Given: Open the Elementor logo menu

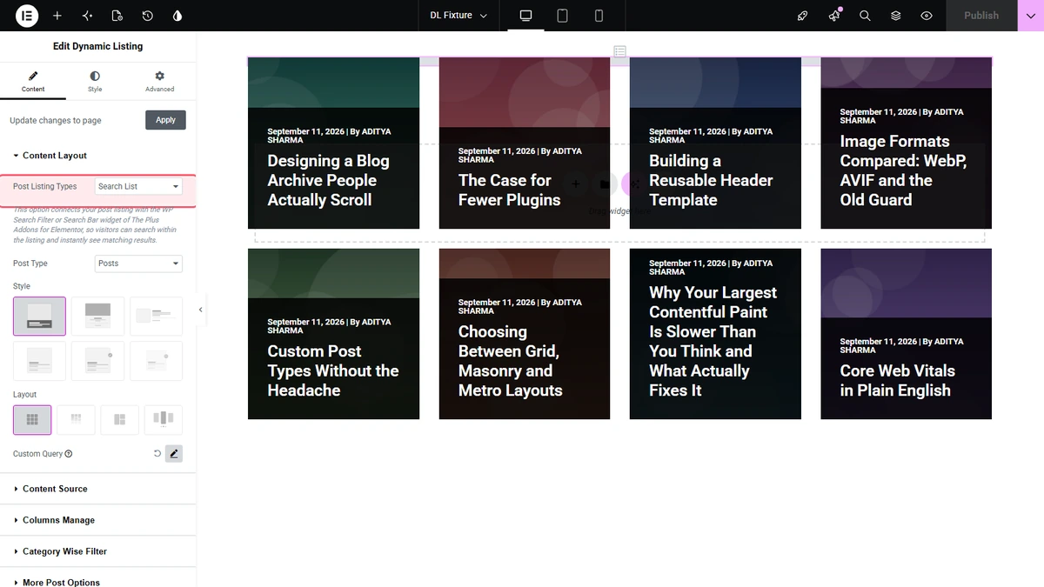Looking at the screenshot, I should pyautogui.click(x=26, y=16).
